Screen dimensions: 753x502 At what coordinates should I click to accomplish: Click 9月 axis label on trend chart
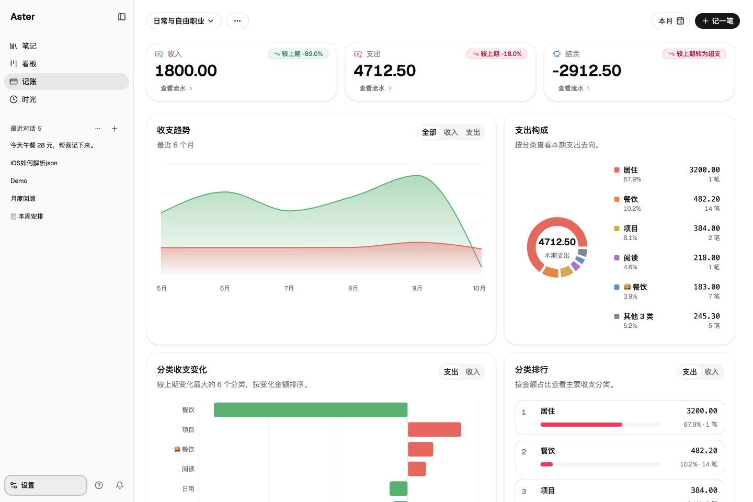tap(417, 288)
